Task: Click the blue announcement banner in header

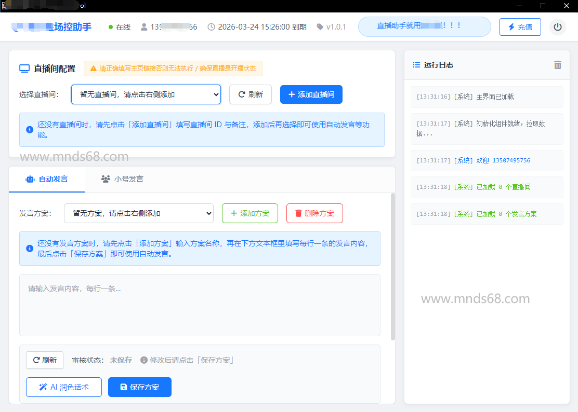Action: point(424,26)
